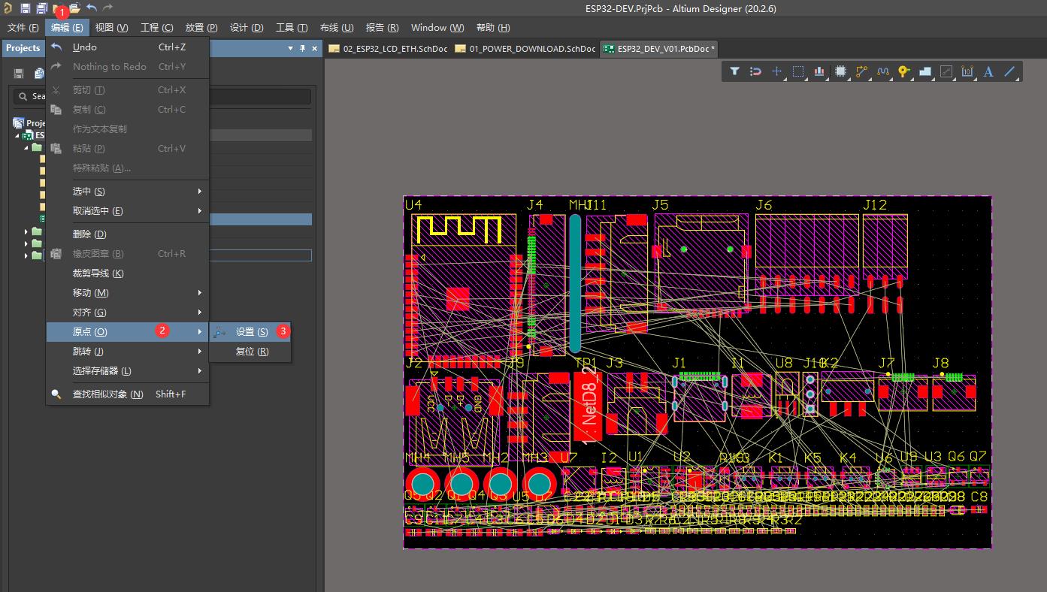Choose Undo from the edit menu
The image size is (1047, 592).
(128, 47)
